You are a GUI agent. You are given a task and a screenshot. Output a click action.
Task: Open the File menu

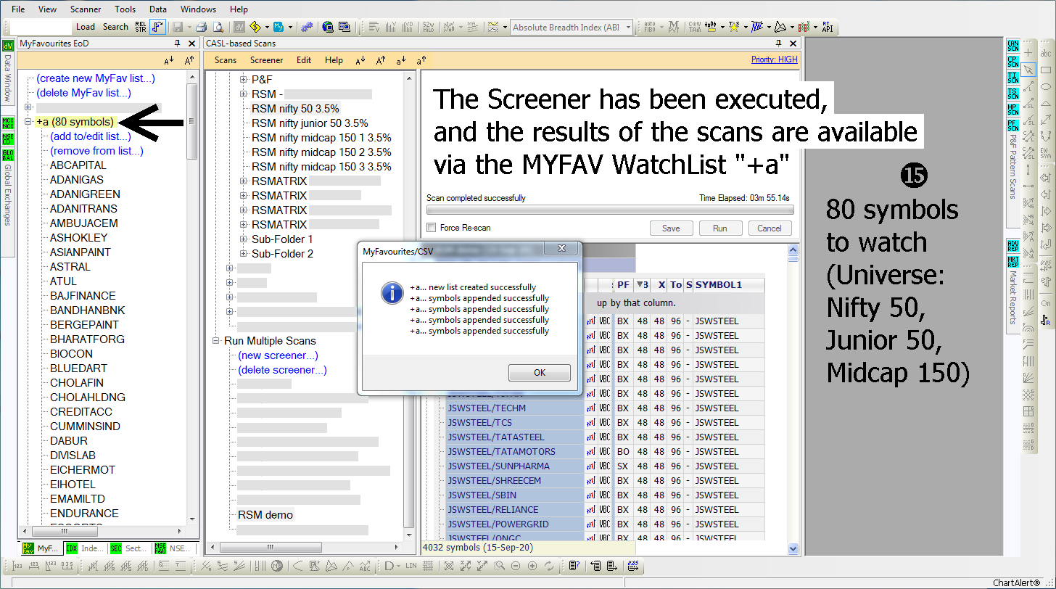tap(18, 9)
